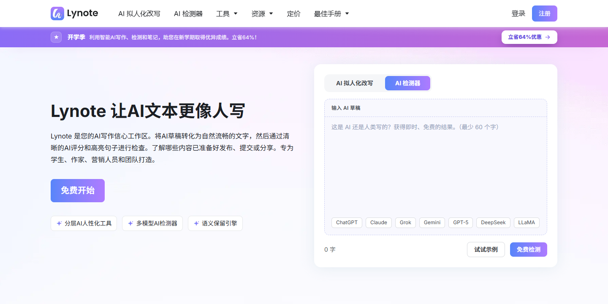Click the 立省64%优惠 offer button
Viewport: 608px width, 304px height.
click(x=529, y=37)
